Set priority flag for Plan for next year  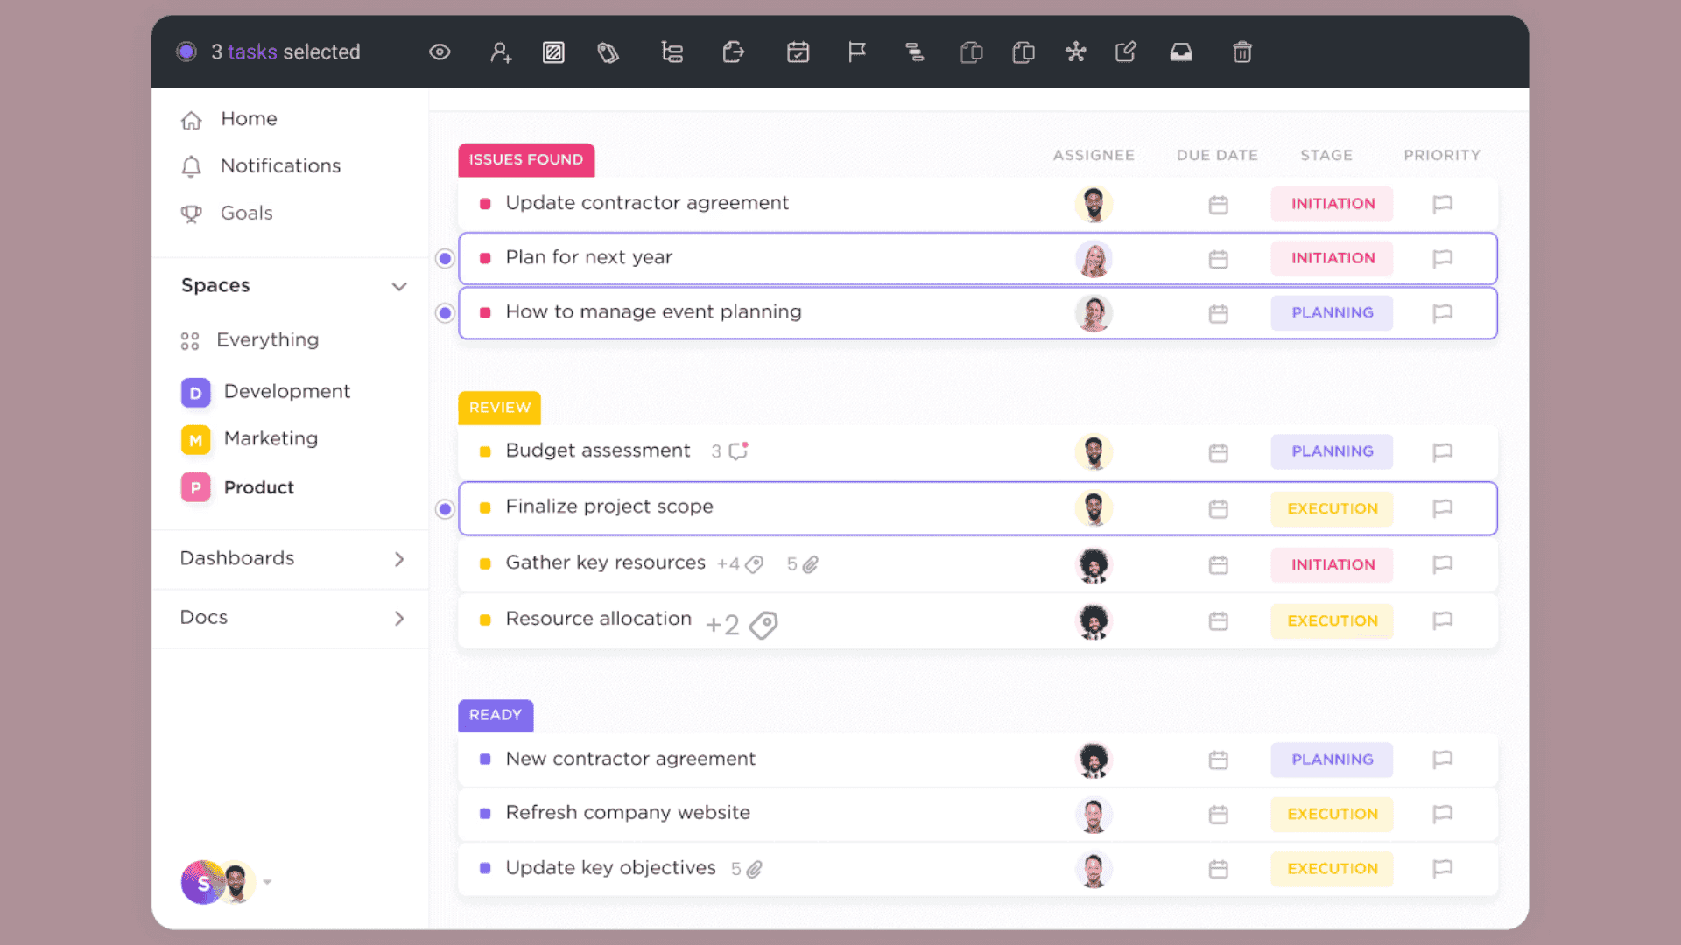pos(1442,258)
